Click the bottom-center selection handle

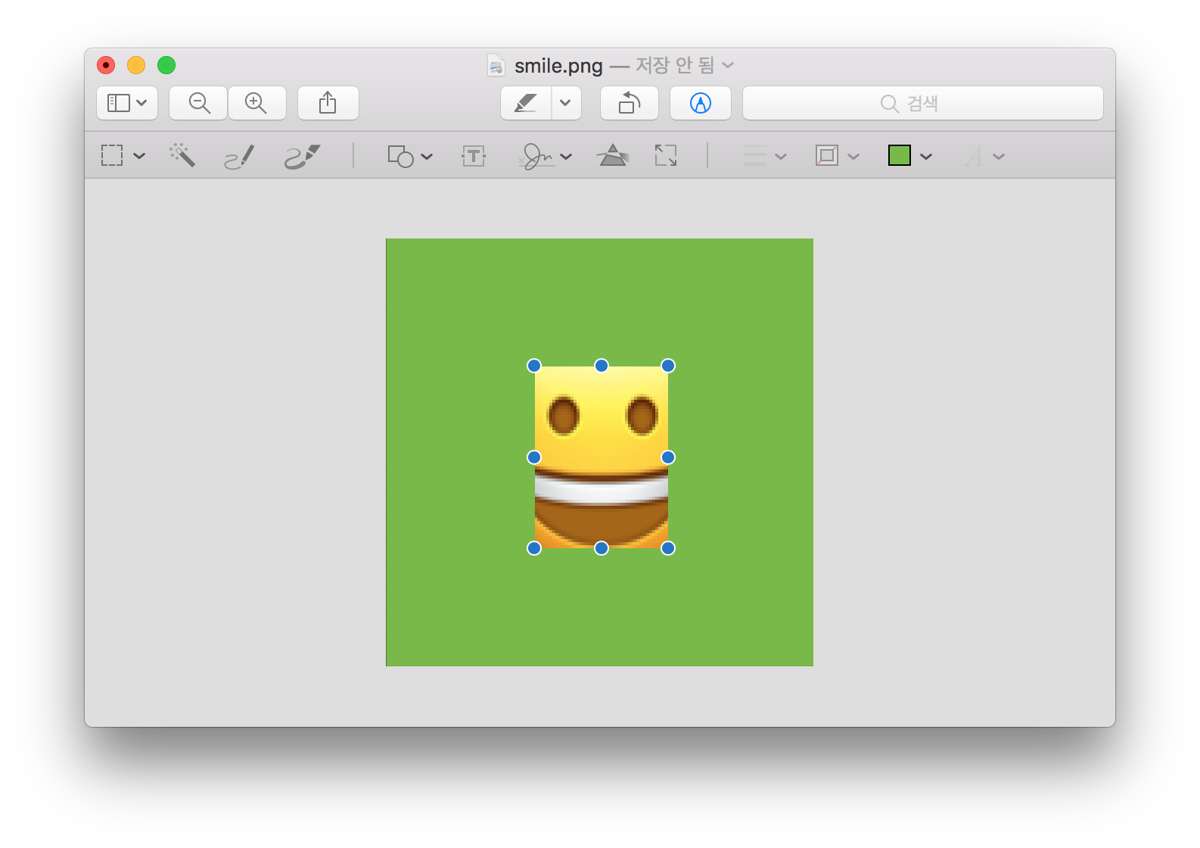click(602, 548)
